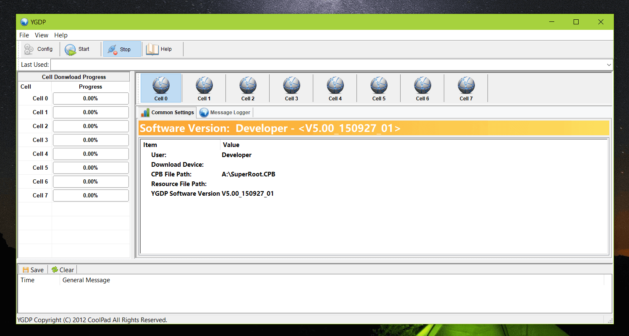Select the Developer user value
This screenshot has width=629, height=336.
click(x=236, y=155)
